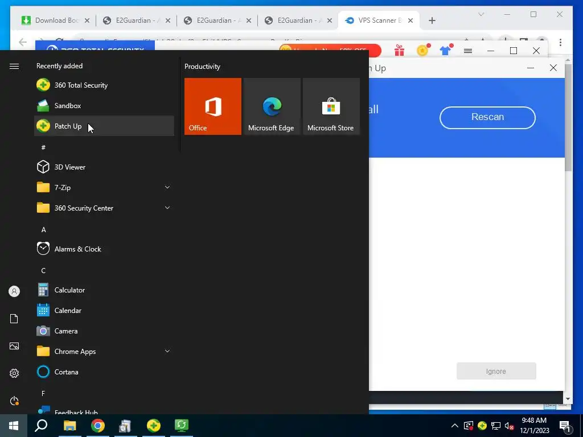The width and height of the screenshot is (583, 437).
Task: Click the Rescan button in Patch Up
Action: (x=487, y=117)
